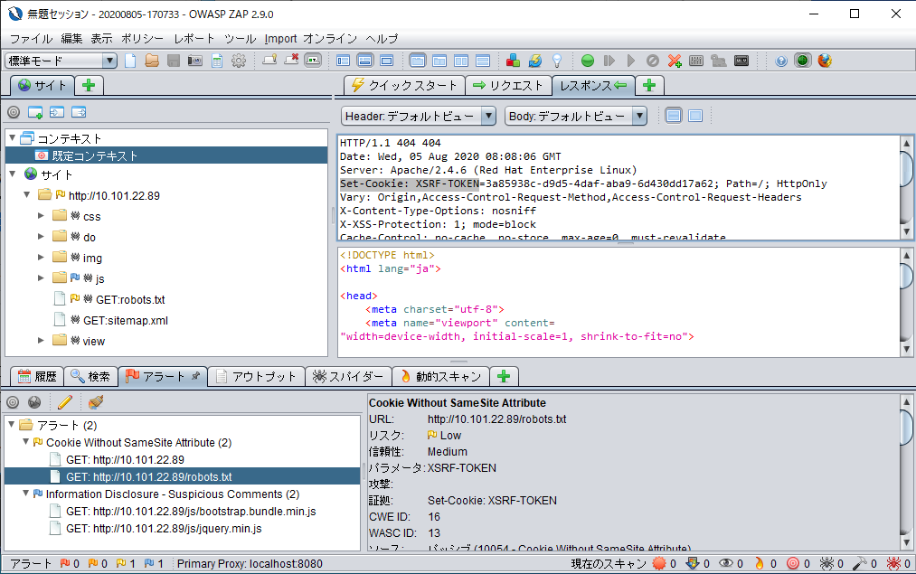916x574 pixels.
Task: Click Manage Add-ons colored blocks icon
Action: 513,61
